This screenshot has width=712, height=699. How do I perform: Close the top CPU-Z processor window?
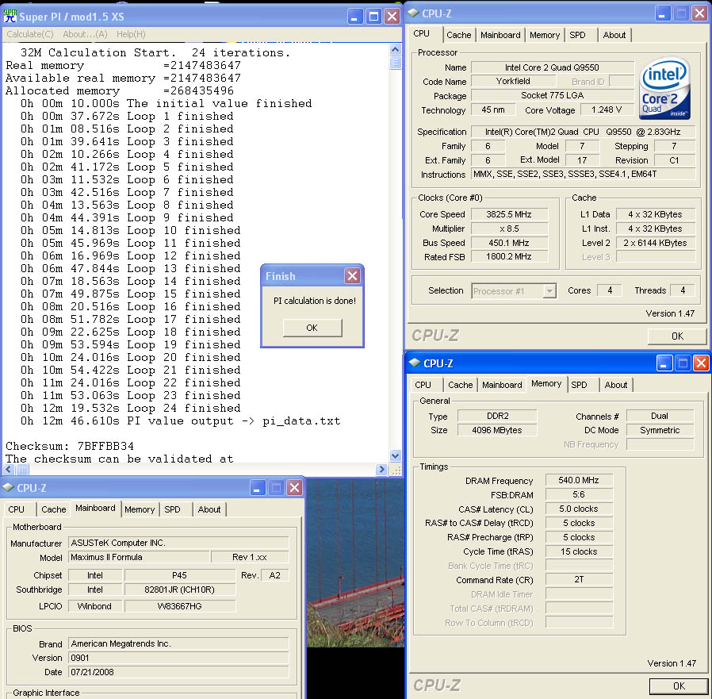700,13
